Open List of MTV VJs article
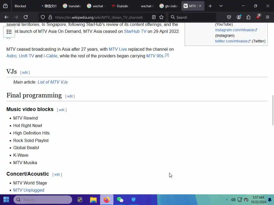This screenshot has height=205, width=274. tap(53, 82)
